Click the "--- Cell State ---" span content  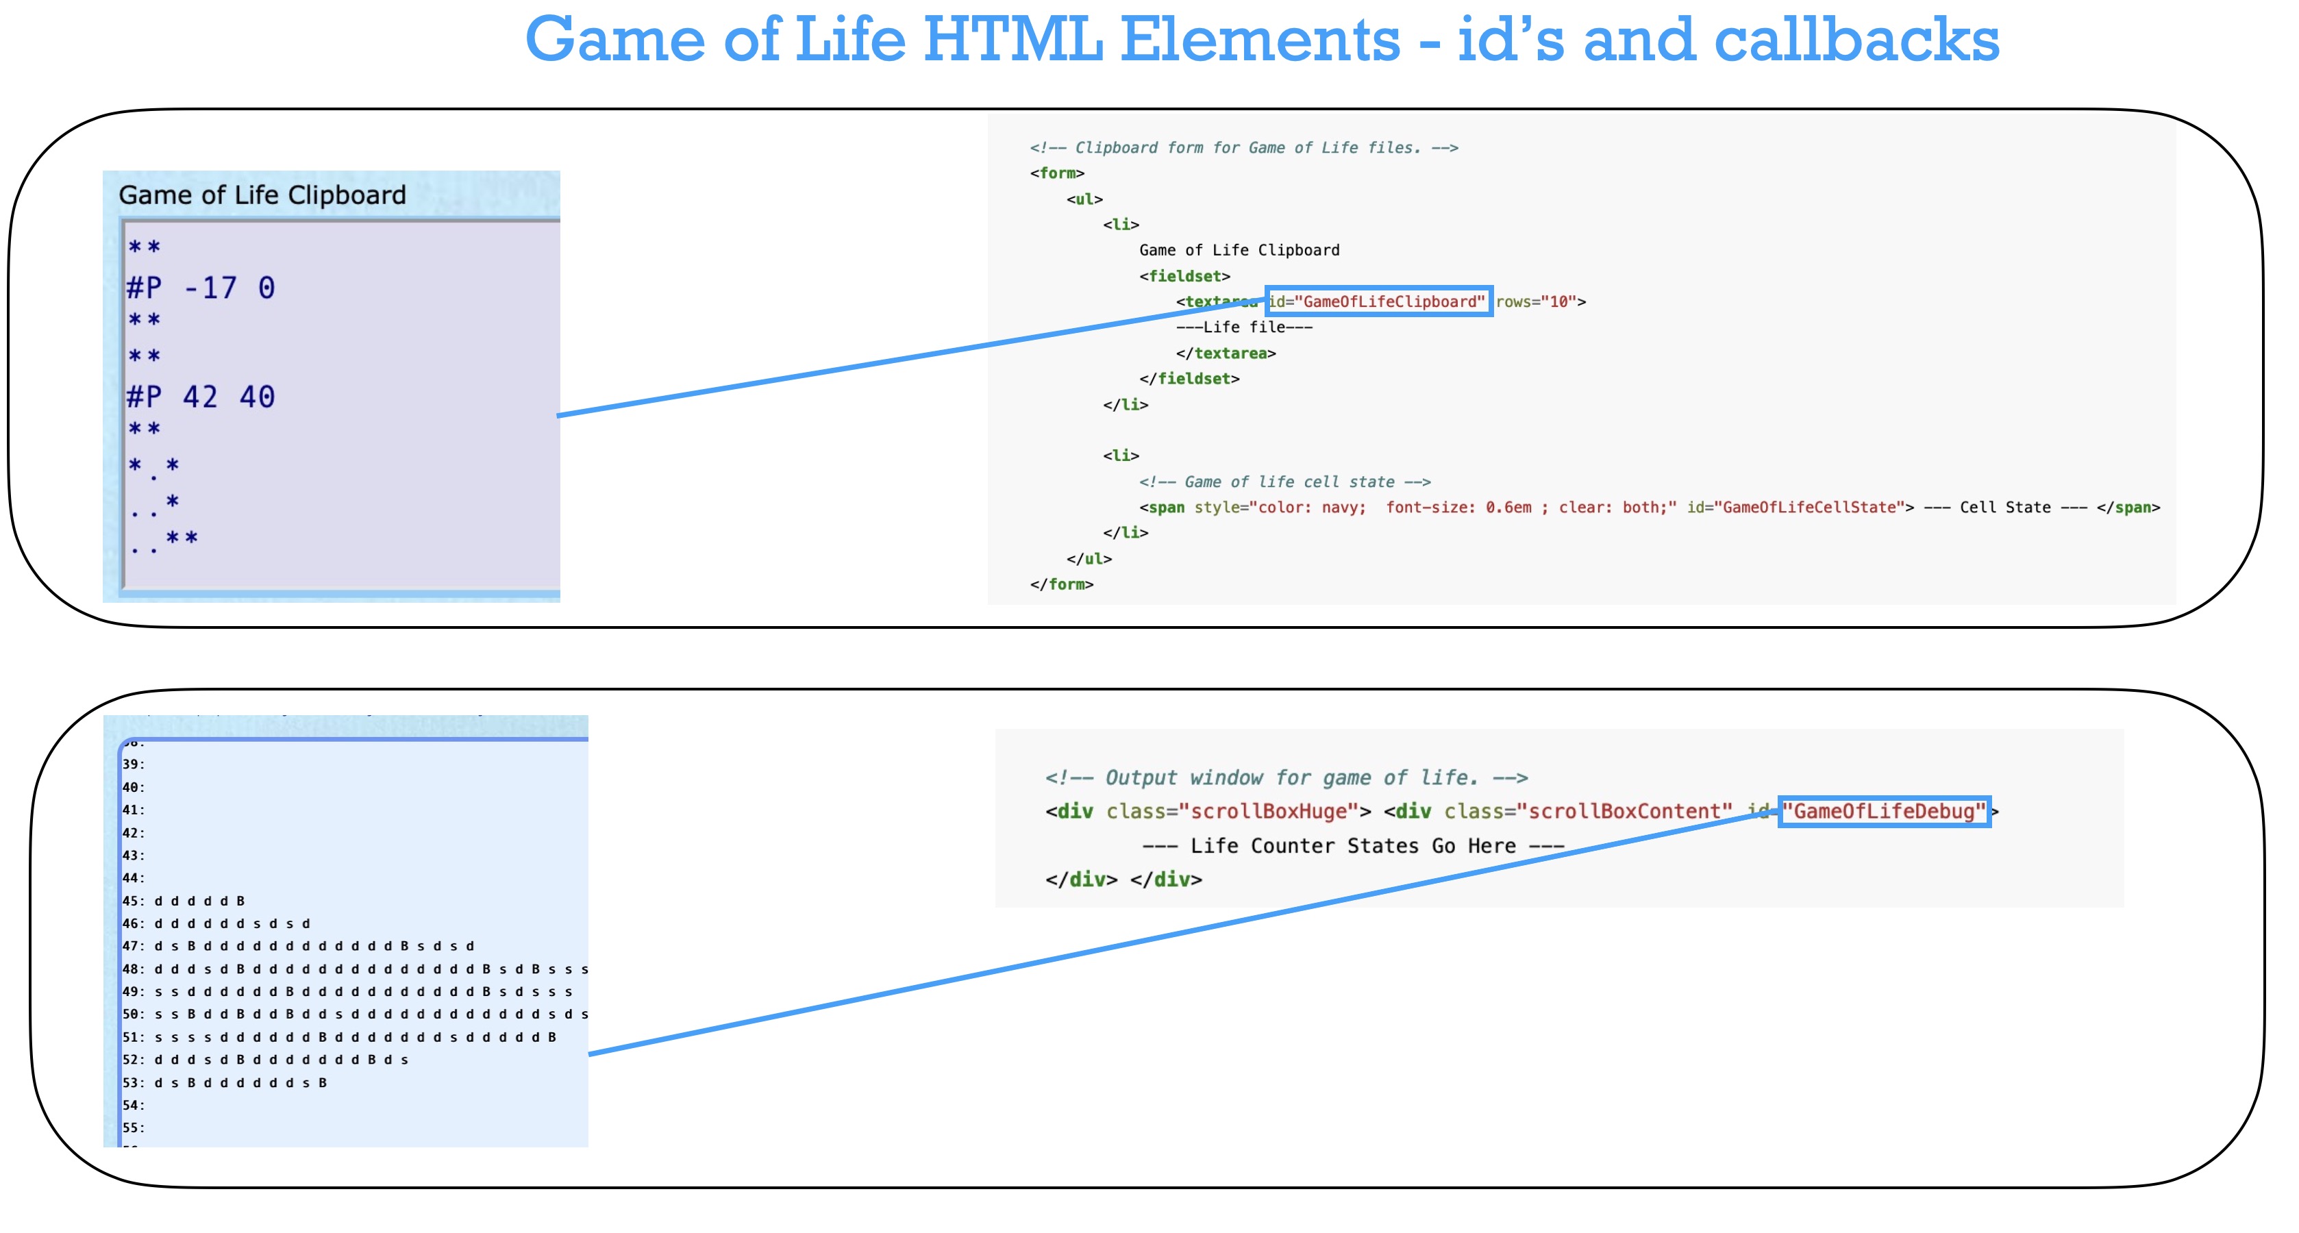click(x=2004, y=507)
